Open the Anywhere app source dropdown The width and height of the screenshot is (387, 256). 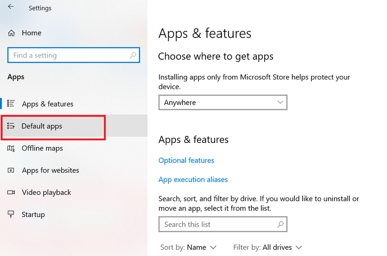[223, 102]
